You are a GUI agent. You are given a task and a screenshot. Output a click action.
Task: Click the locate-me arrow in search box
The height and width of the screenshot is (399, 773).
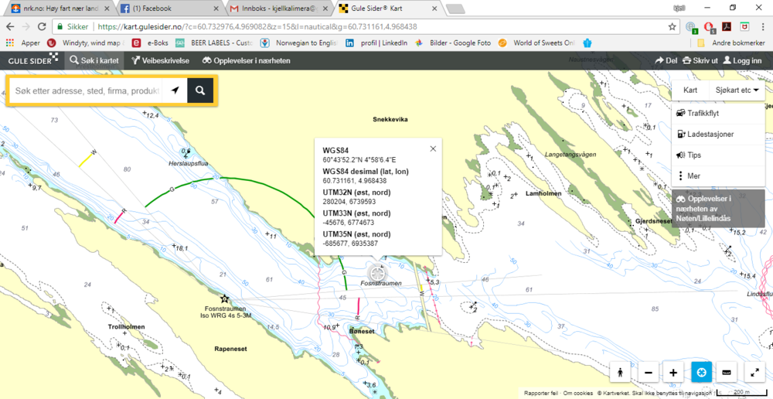[175, 90]
